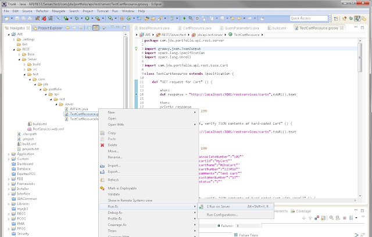Click the Rerun Test icon in the JUnit view
The height and width of the screenshot is (237, 372).
(x=331, y=218)
